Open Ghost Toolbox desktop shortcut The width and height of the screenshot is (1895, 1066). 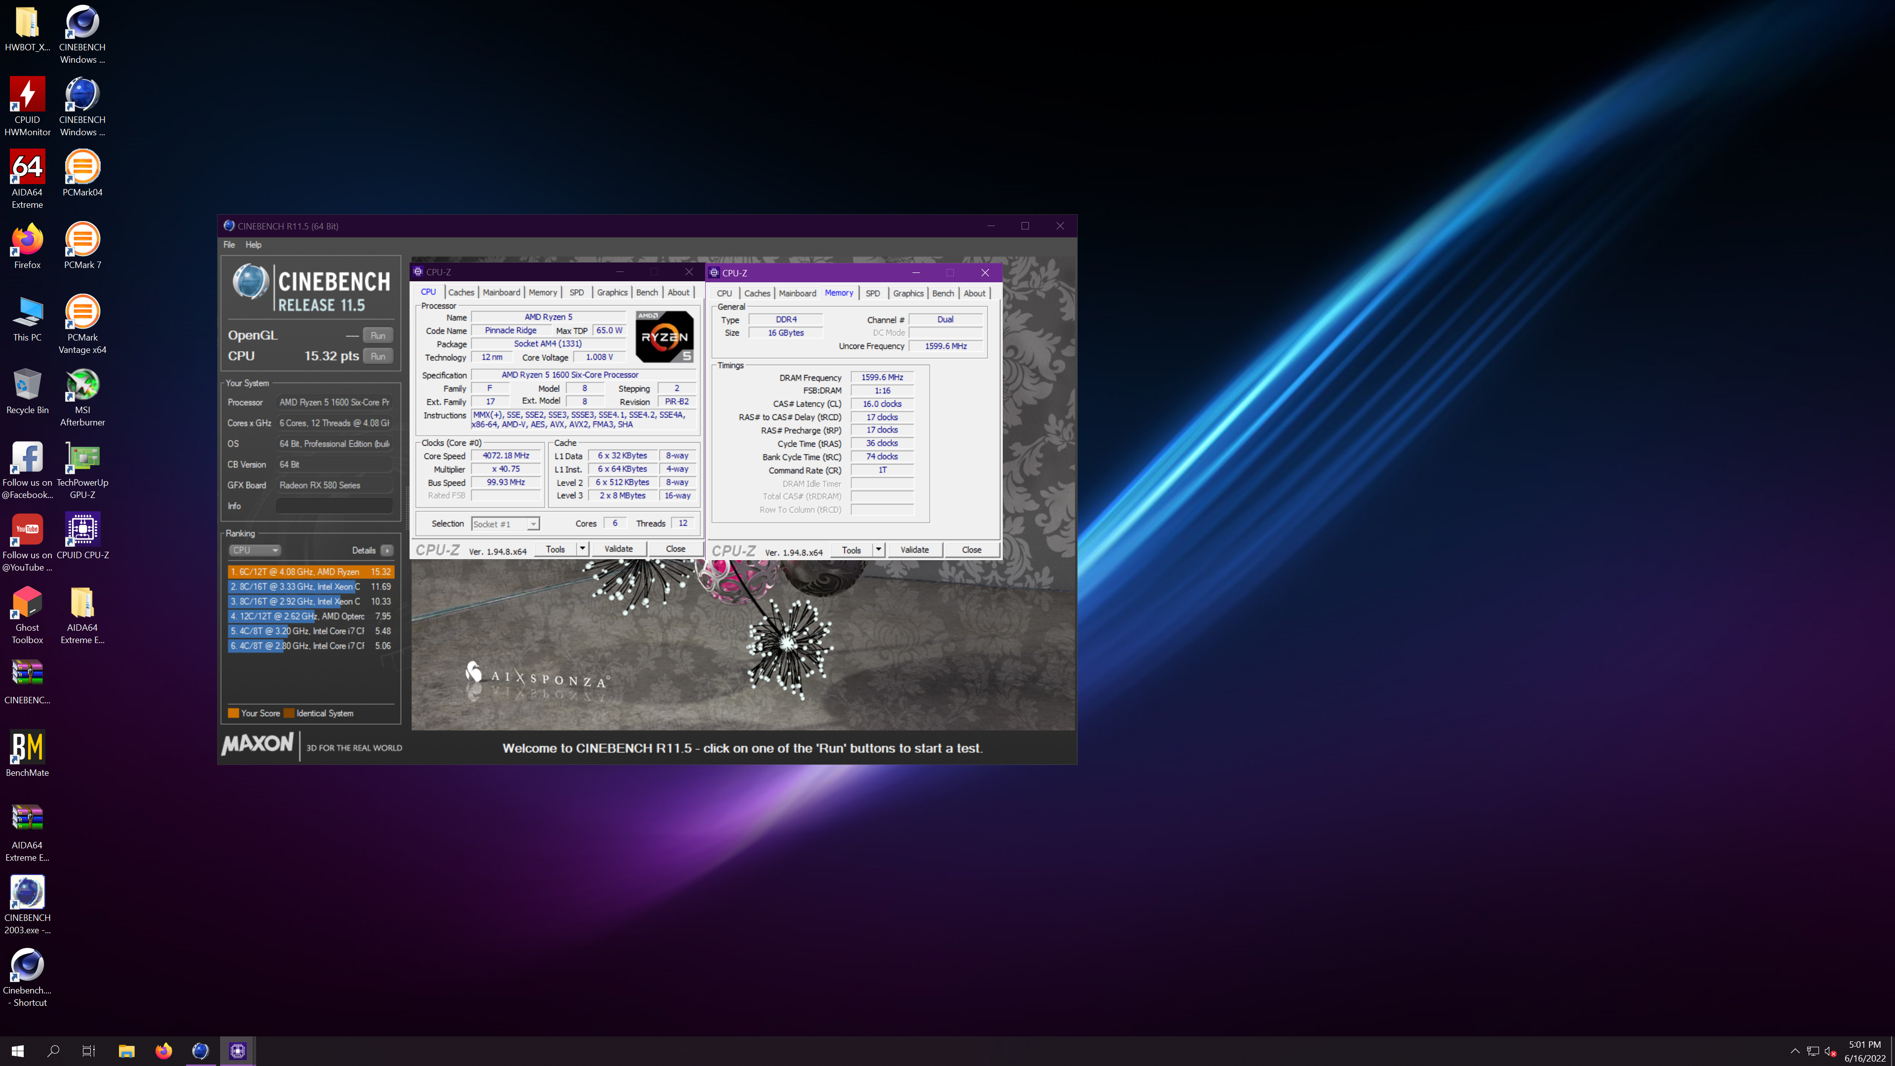(x=27, y=615)
